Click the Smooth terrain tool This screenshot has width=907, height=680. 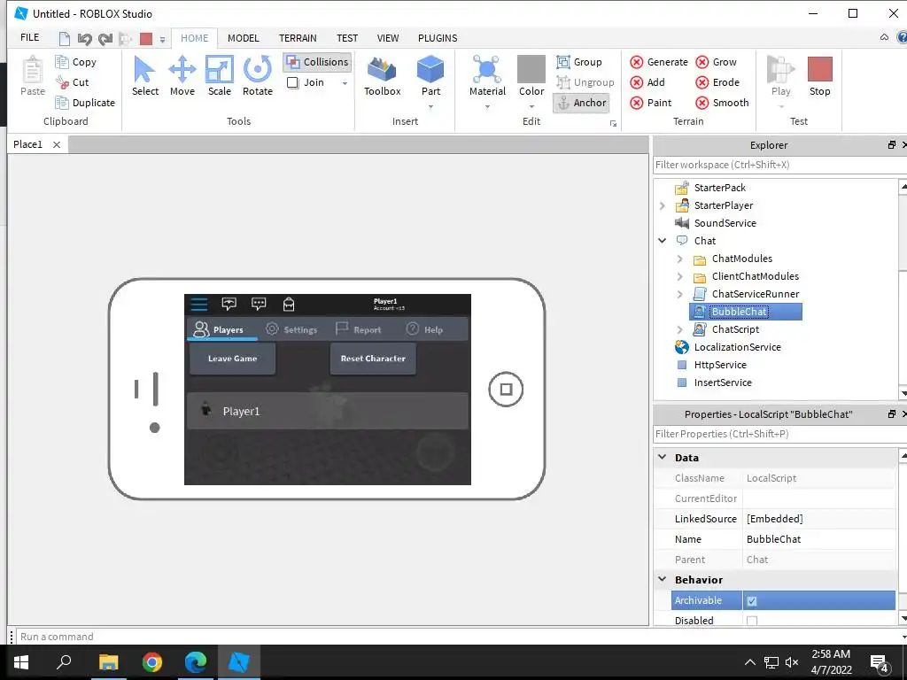(722, 103)
